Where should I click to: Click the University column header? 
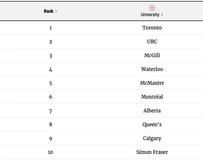point(150,15)
